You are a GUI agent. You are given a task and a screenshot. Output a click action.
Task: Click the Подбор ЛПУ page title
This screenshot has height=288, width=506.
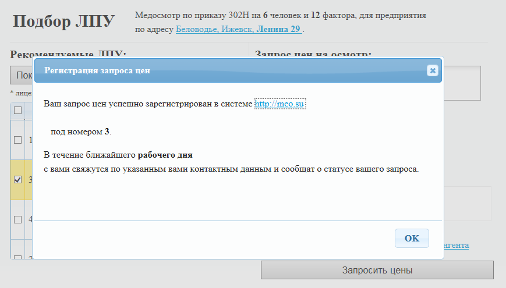click(x=63, y=22)
